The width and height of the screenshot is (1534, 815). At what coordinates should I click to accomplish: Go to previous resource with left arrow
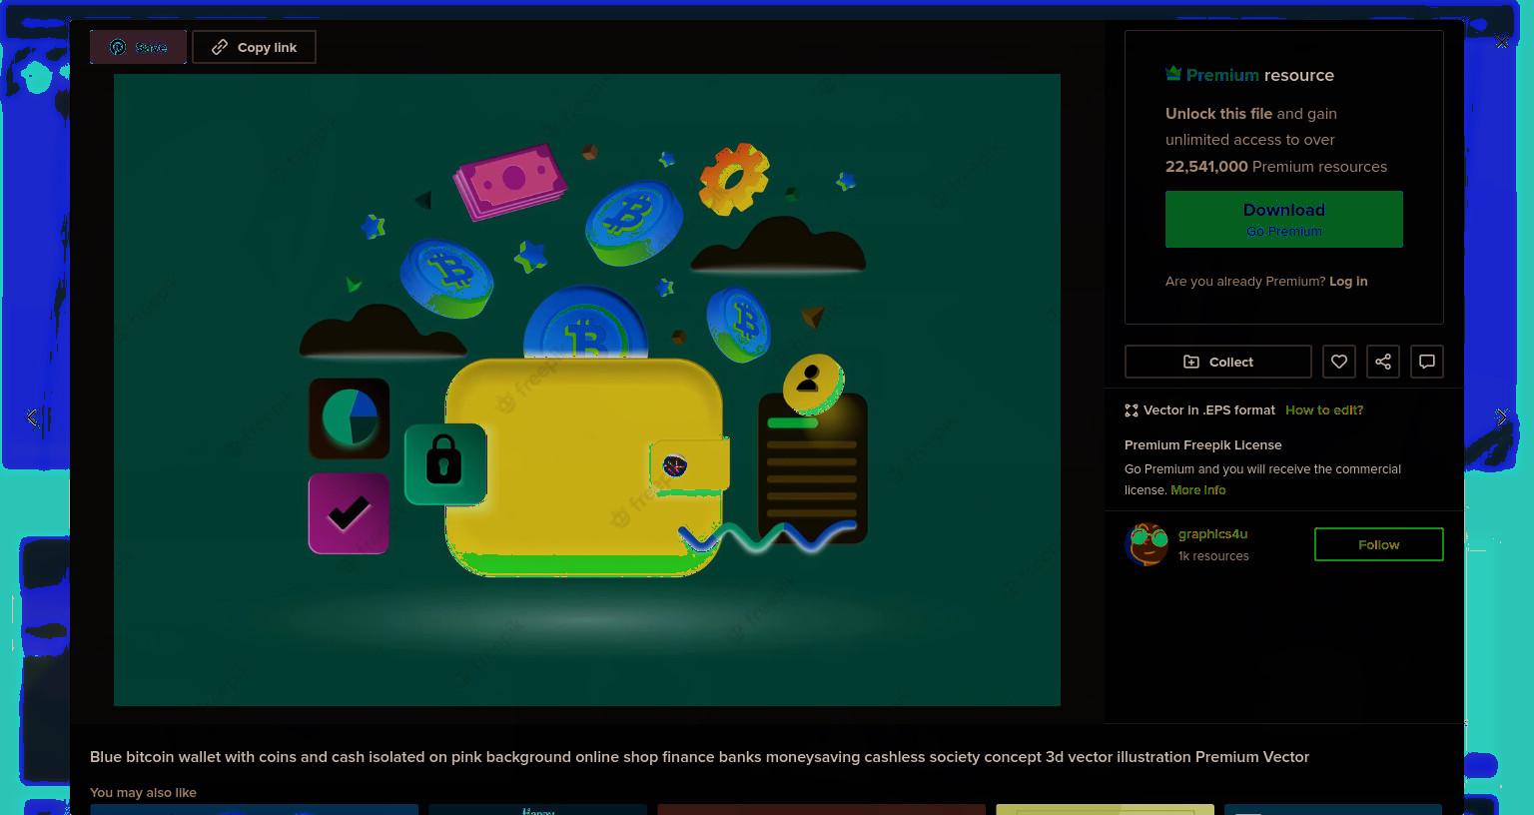coord(32,417)
